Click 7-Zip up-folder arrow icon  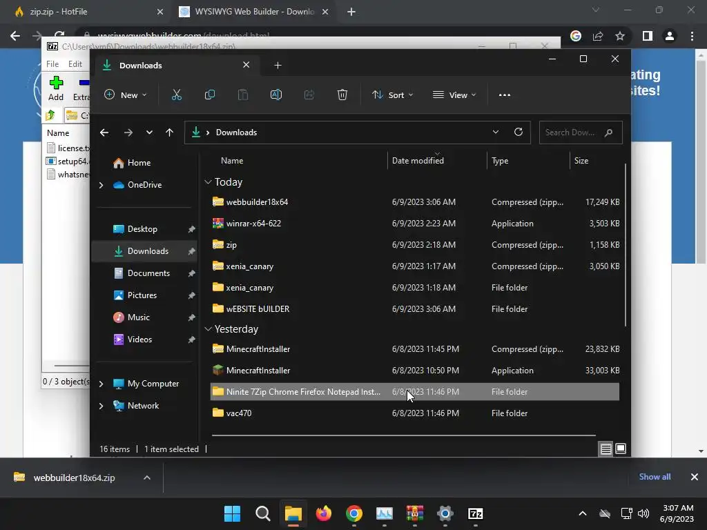click(x=50, y=115)
